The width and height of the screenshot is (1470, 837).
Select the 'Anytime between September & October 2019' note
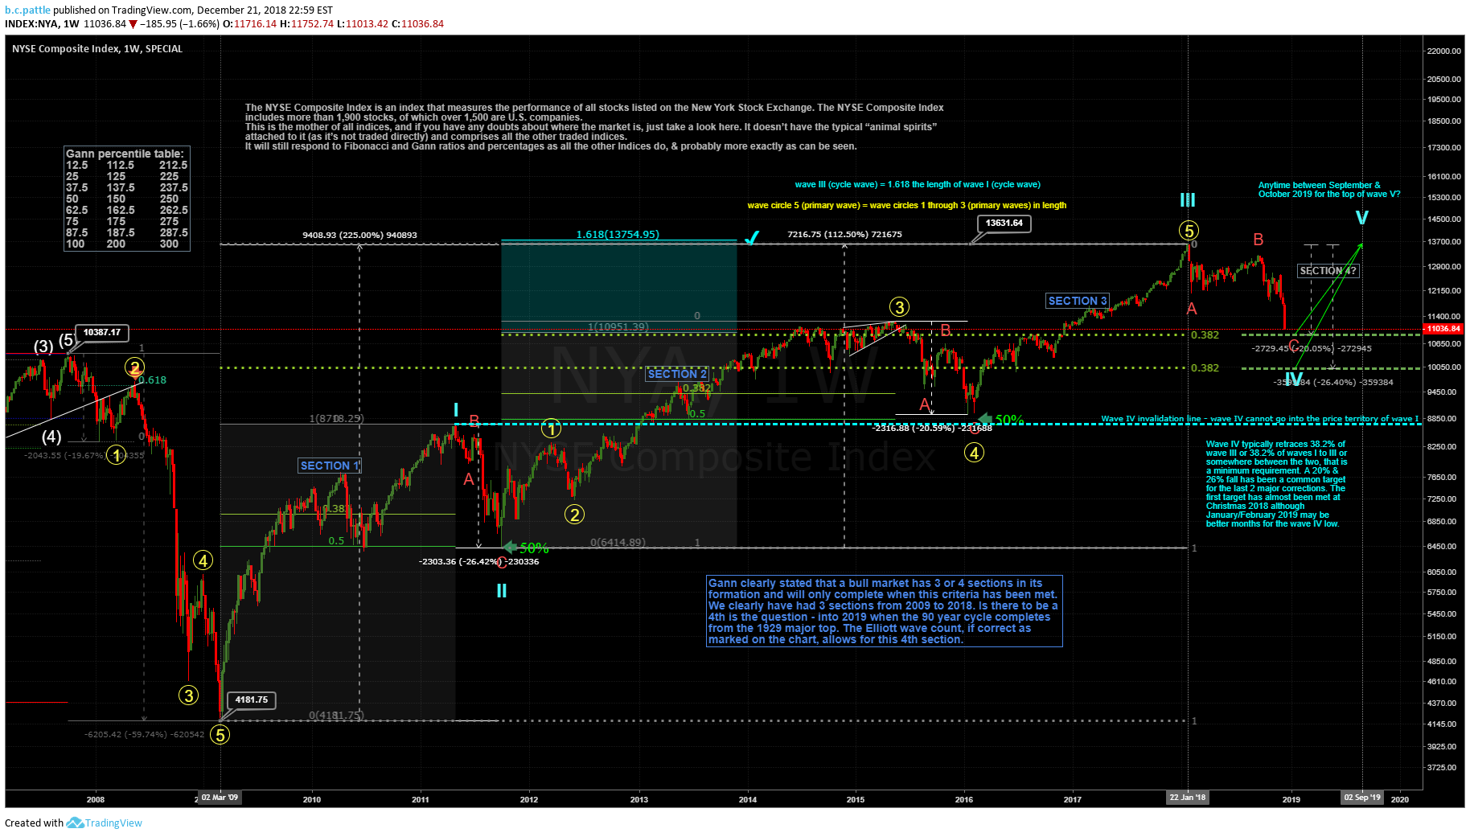[x=1329, y=190]
